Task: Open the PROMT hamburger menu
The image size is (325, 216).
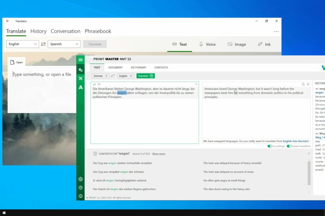Action: [81, 60]
